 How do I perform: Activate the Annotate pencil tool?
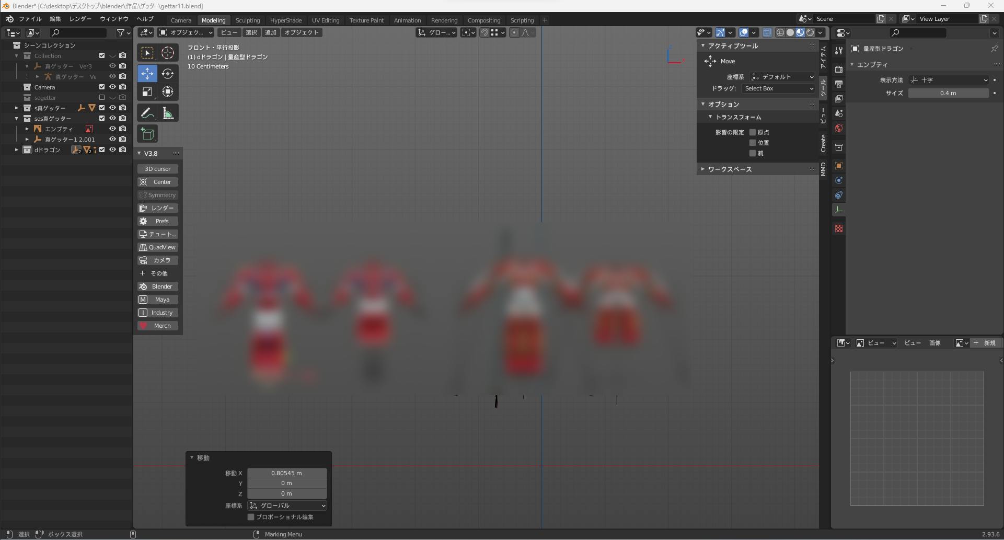click(147, 113)
